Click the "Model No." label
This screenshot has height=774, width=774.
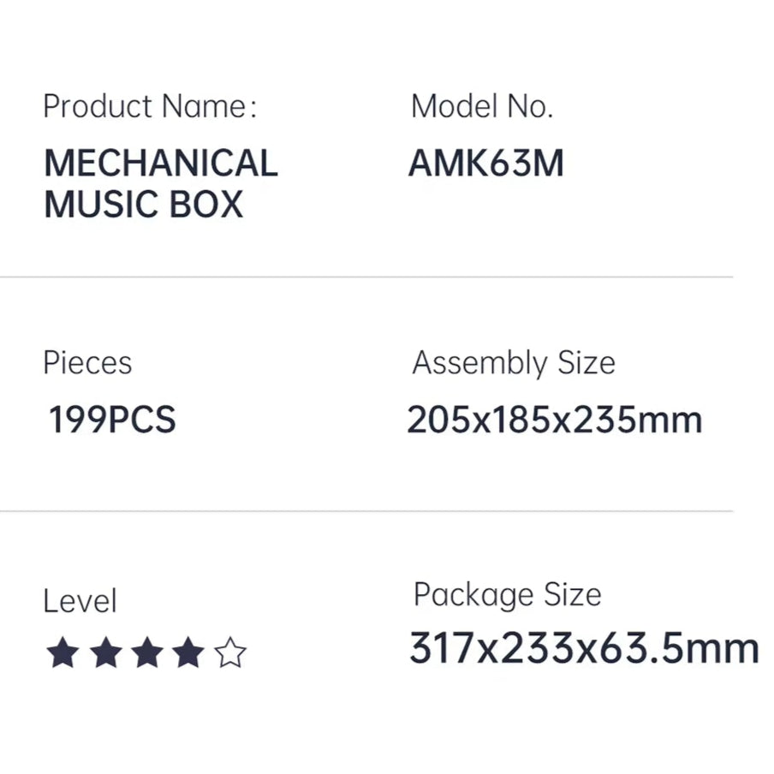[482, 107]
